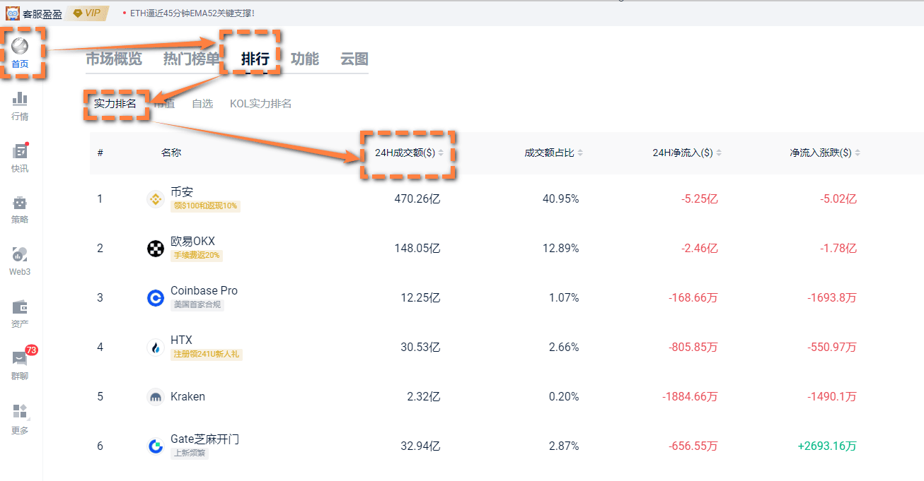Image resolution: width=924 pixels, height=481 pixels.
Task: Select the KOL实力排名 sub-tab
Action: (x=260, y=104)
